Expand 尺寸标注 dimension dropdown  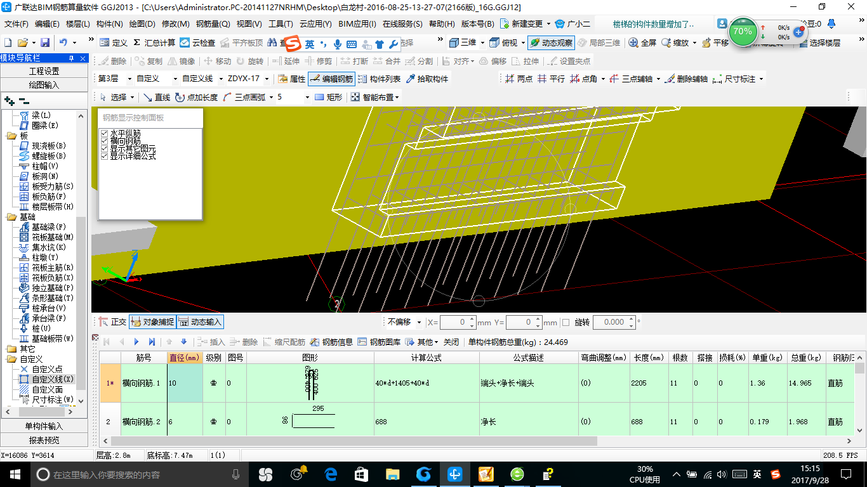point(761,79)
